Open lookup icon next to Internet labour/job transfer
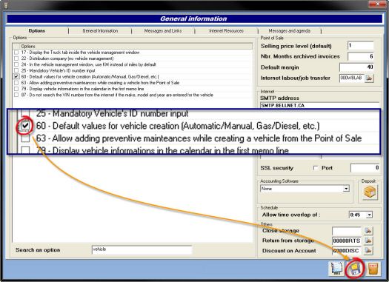This screenshot has height=282, width=389. [x=370, y=78]
